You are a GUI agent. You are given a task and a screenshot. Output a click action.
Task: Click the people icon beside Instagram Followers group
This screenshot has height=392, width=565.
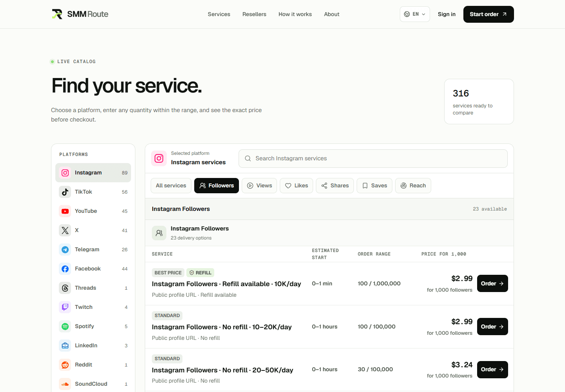click(159, 233)
